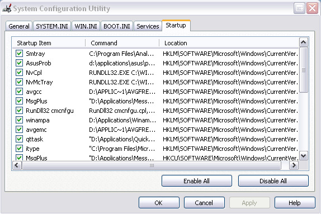321x214 pixels.
Task: Click the vertical scrollbar thumb
Action: (304, 70)
